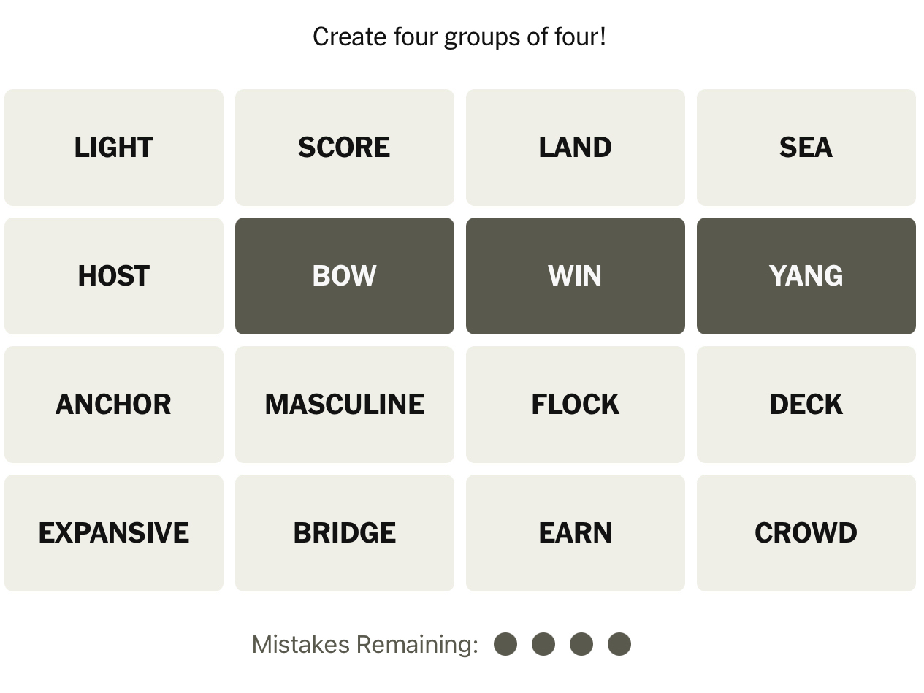Add MASCULINE to the current selection
The width and height of the screenshot is (924, 693).
344,405
